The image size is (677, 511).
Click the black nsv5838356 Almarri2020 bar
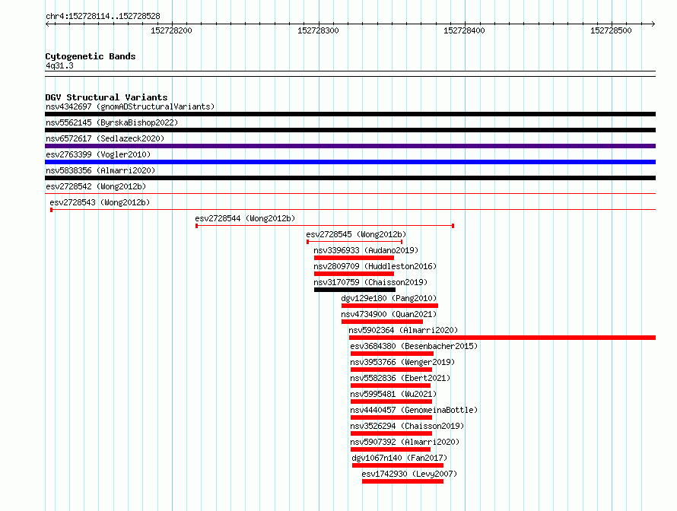click(350, 178)
